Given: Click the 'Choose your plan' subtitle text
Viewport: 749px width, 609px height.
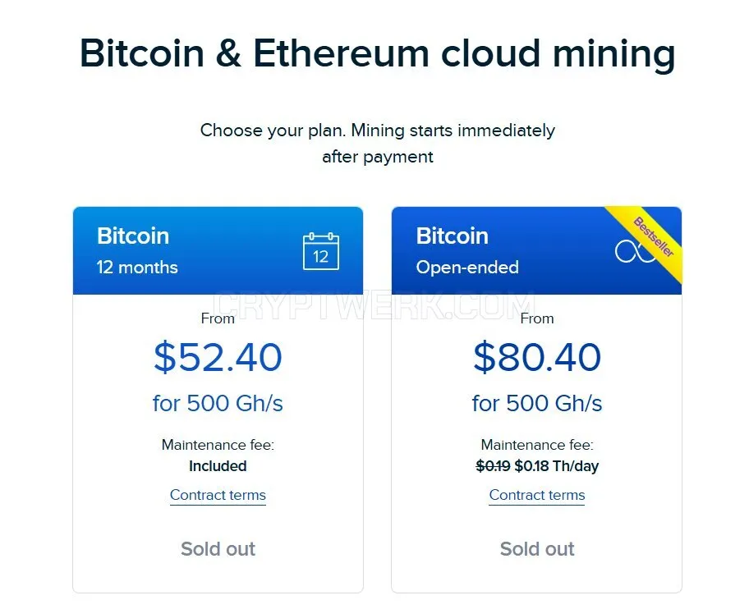Looking at the screenshot, I should tap(377, 143).
